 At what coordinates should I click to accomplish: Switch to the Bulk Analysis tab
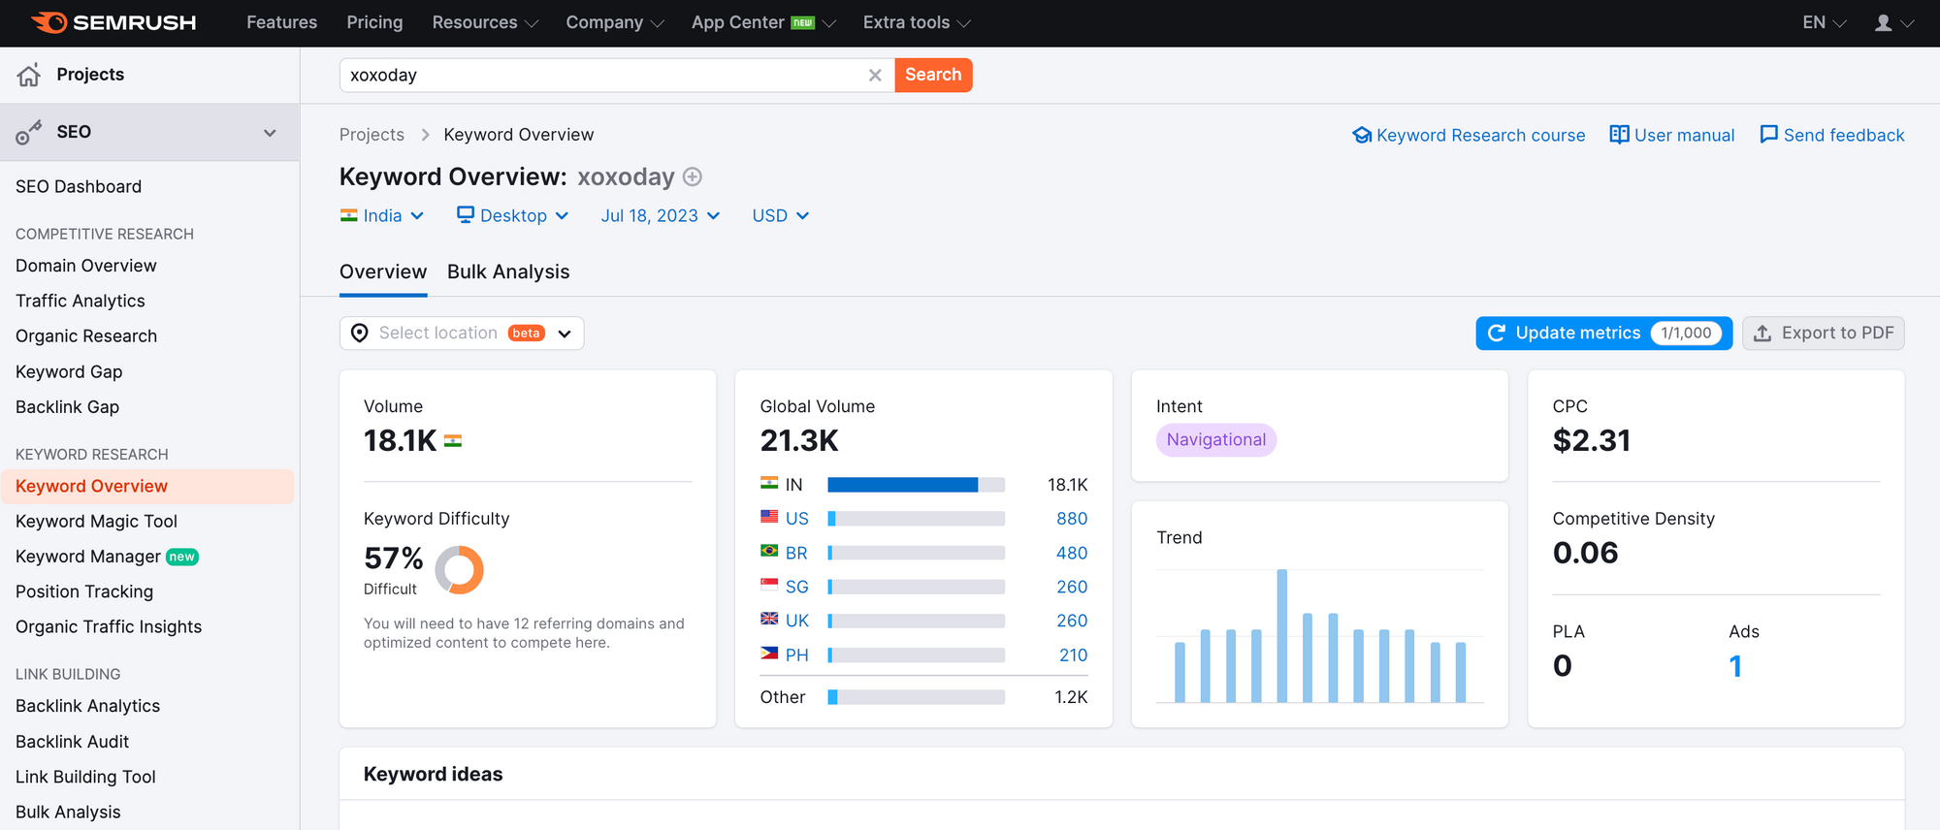click(x=508, y=272)
